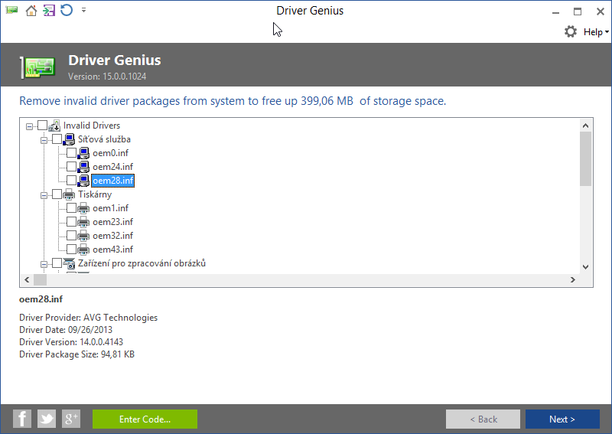Select the oem43.inf printer driver entry
This screenshot has width=612, height=434.
112,250
